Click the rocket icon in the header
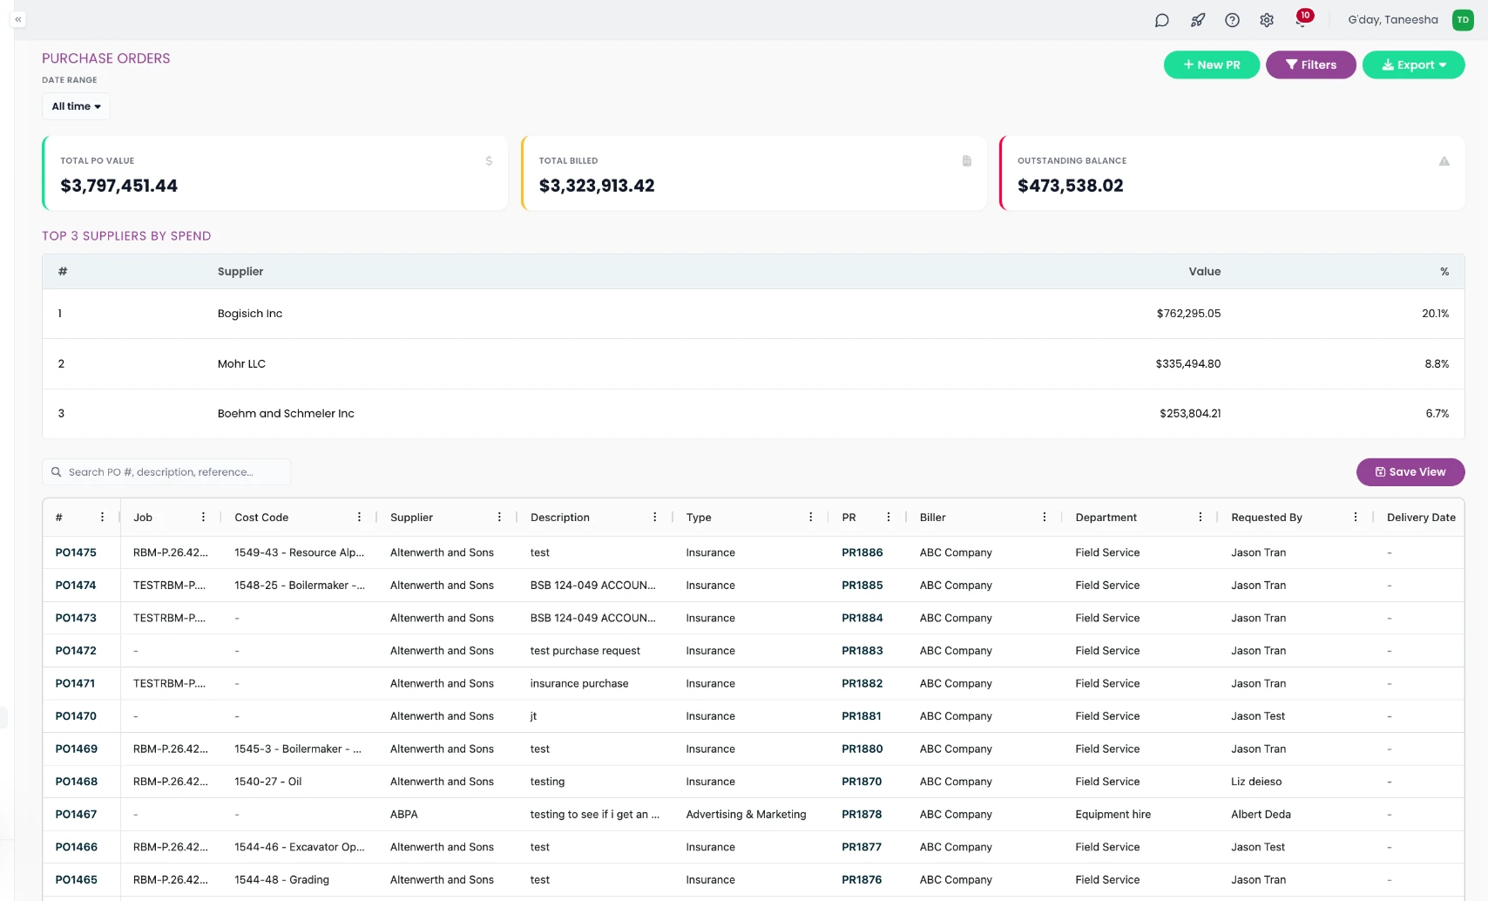The width and height of the screenshot is (1488, 901). point(1198,20)
